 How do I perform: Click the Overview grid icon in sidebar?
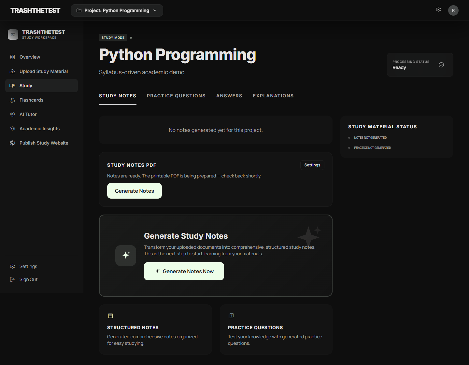pyautogui.click(x=12, y=57)
